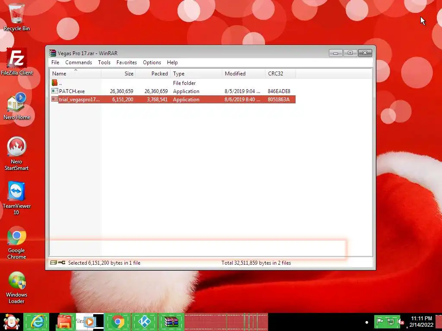Click the password key icon in status bar
442x331 pixels.
[62, 262]
